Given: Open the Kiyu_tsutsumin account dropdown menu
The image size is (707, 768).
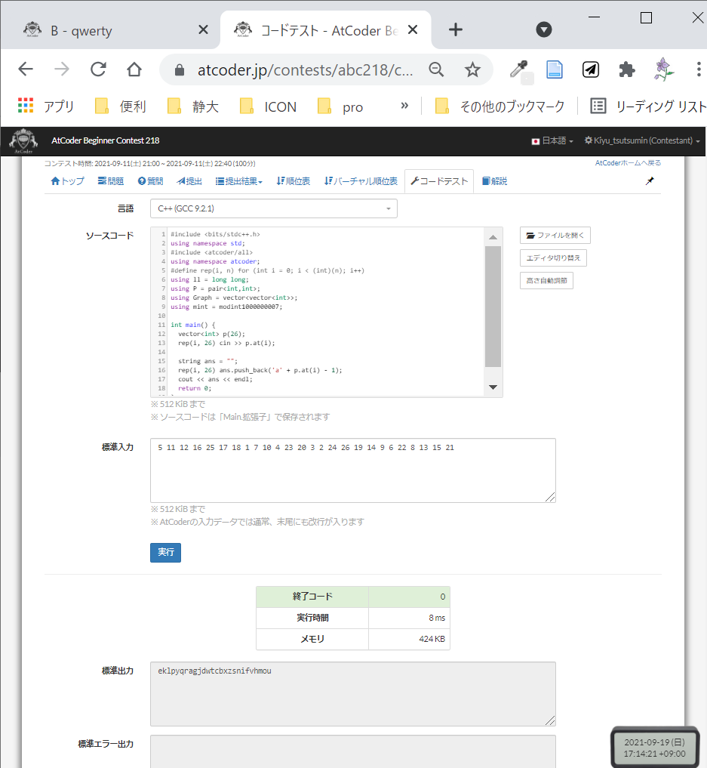Looking at the screenshot, I should click(x=642, y=140).
